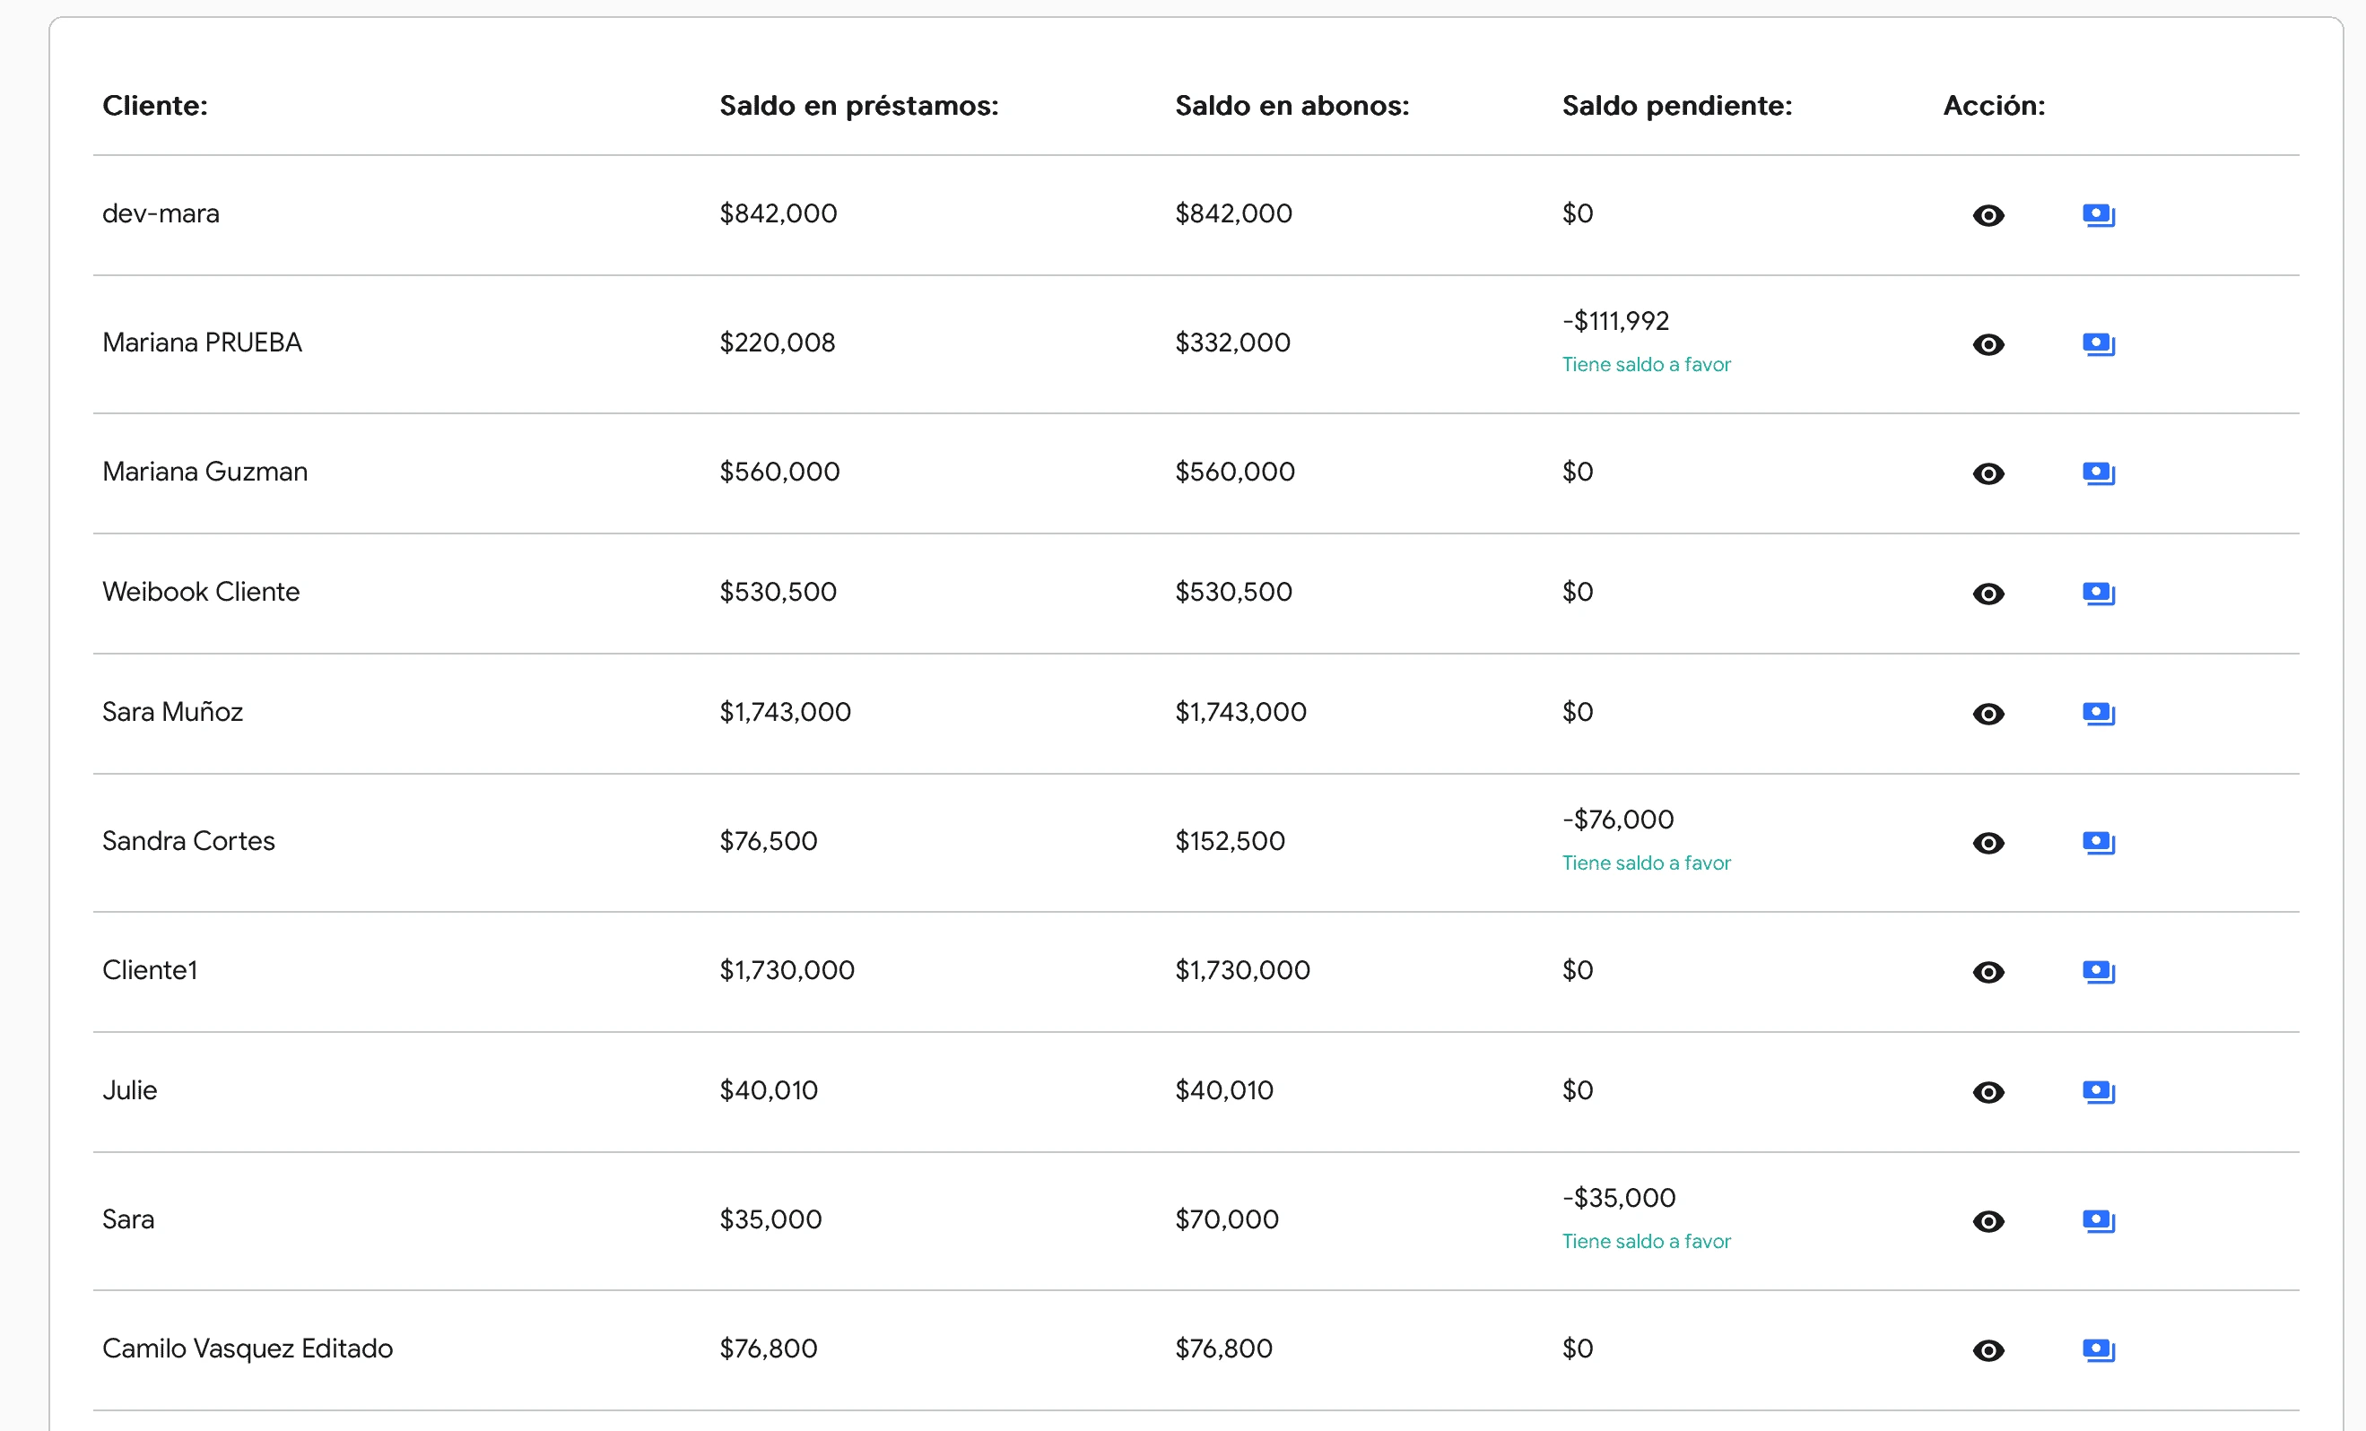This screenshot has width=2366, height=1431.
Task: Toggle the eye icon for Sandra Cortes
Action: (x=1988, y=844)
